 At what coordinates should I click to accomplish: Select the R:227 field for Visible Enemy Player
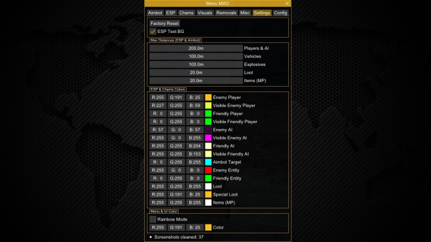point(158,106)
